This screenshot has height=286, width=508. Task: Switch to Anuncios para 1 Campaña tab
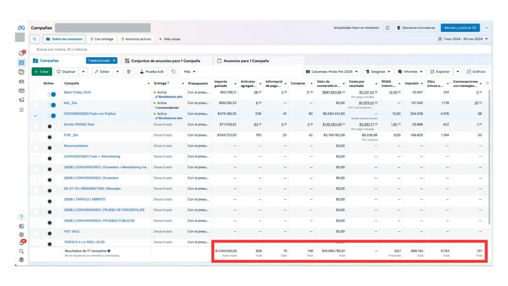(x=246, y=61)
